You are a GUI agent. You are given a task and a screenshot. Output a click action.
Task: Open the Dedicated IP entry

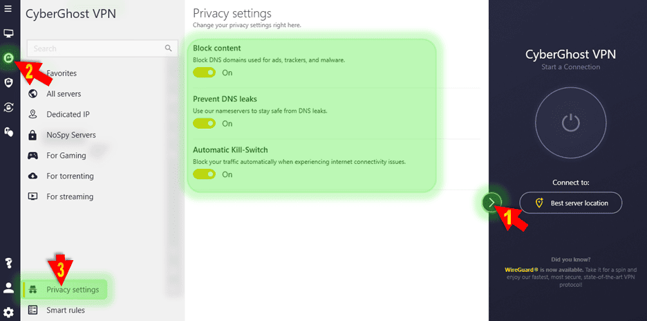click(x=68, y=115)
